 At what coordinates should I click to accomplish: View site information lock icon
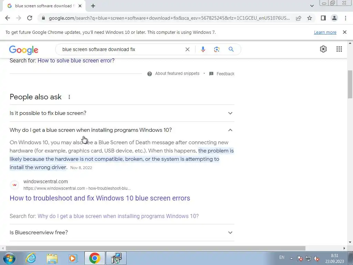pyautogui.click(x=43, y=18)
